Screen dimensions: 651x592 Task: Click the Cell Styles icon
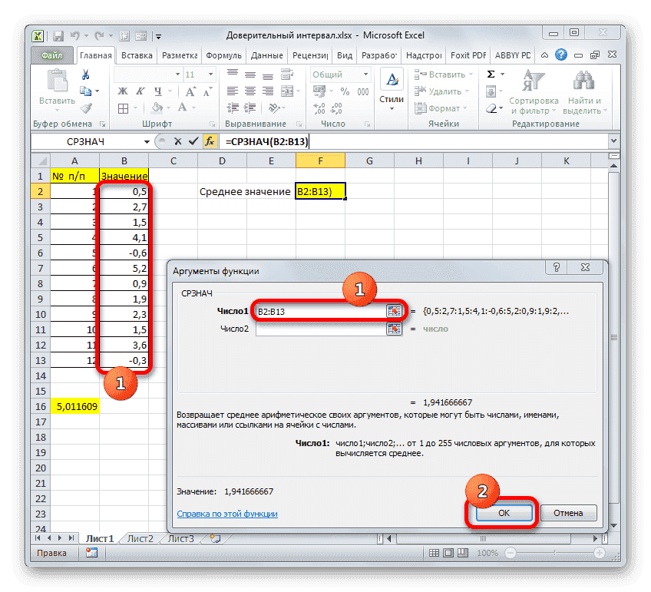392,80
